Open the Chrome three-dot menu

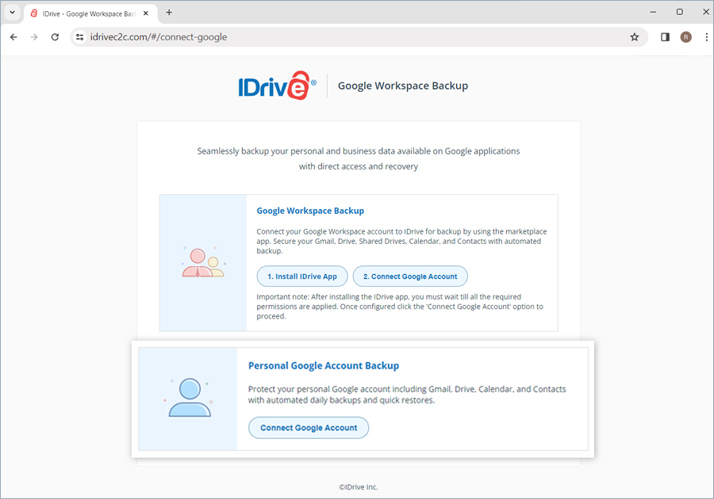point(706,37)
